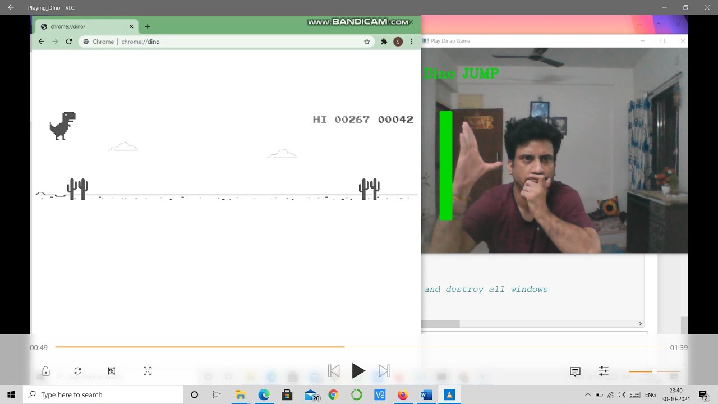Open the VLC subtitles icon
718x404 pixels.
pos(575,371)
